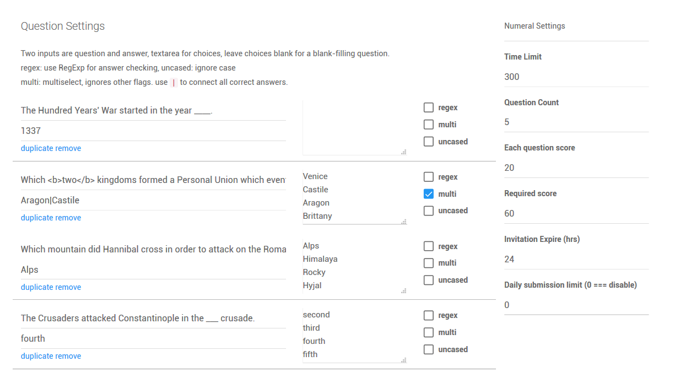Remove the Crusaders Constantinople question
This screenshot has width=680, height=372.
68,356
